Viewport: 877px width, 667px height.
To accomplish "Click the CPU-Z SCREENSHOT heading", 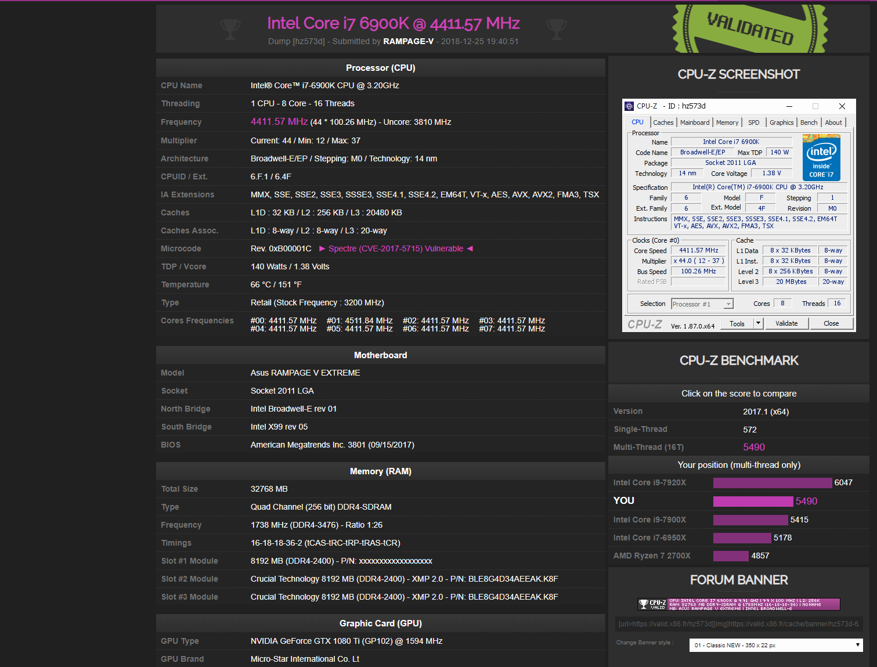I will (x=739, y=74).
